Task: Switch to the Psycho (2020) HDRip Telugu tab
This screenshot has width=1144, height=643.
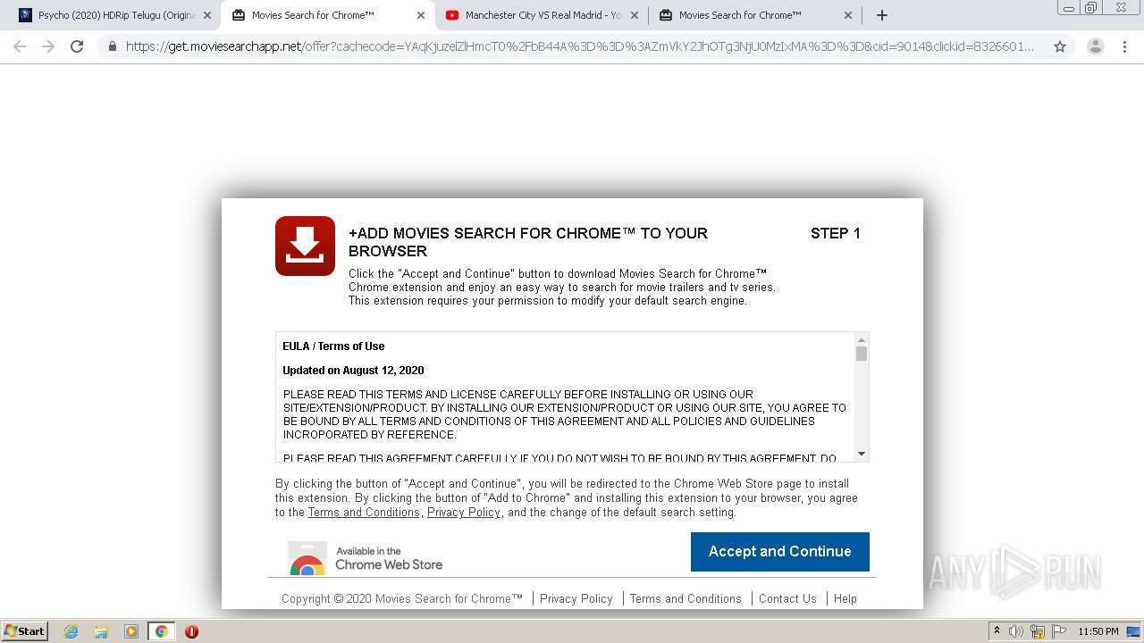Action: pyautogui.click(x=115, y=15)
